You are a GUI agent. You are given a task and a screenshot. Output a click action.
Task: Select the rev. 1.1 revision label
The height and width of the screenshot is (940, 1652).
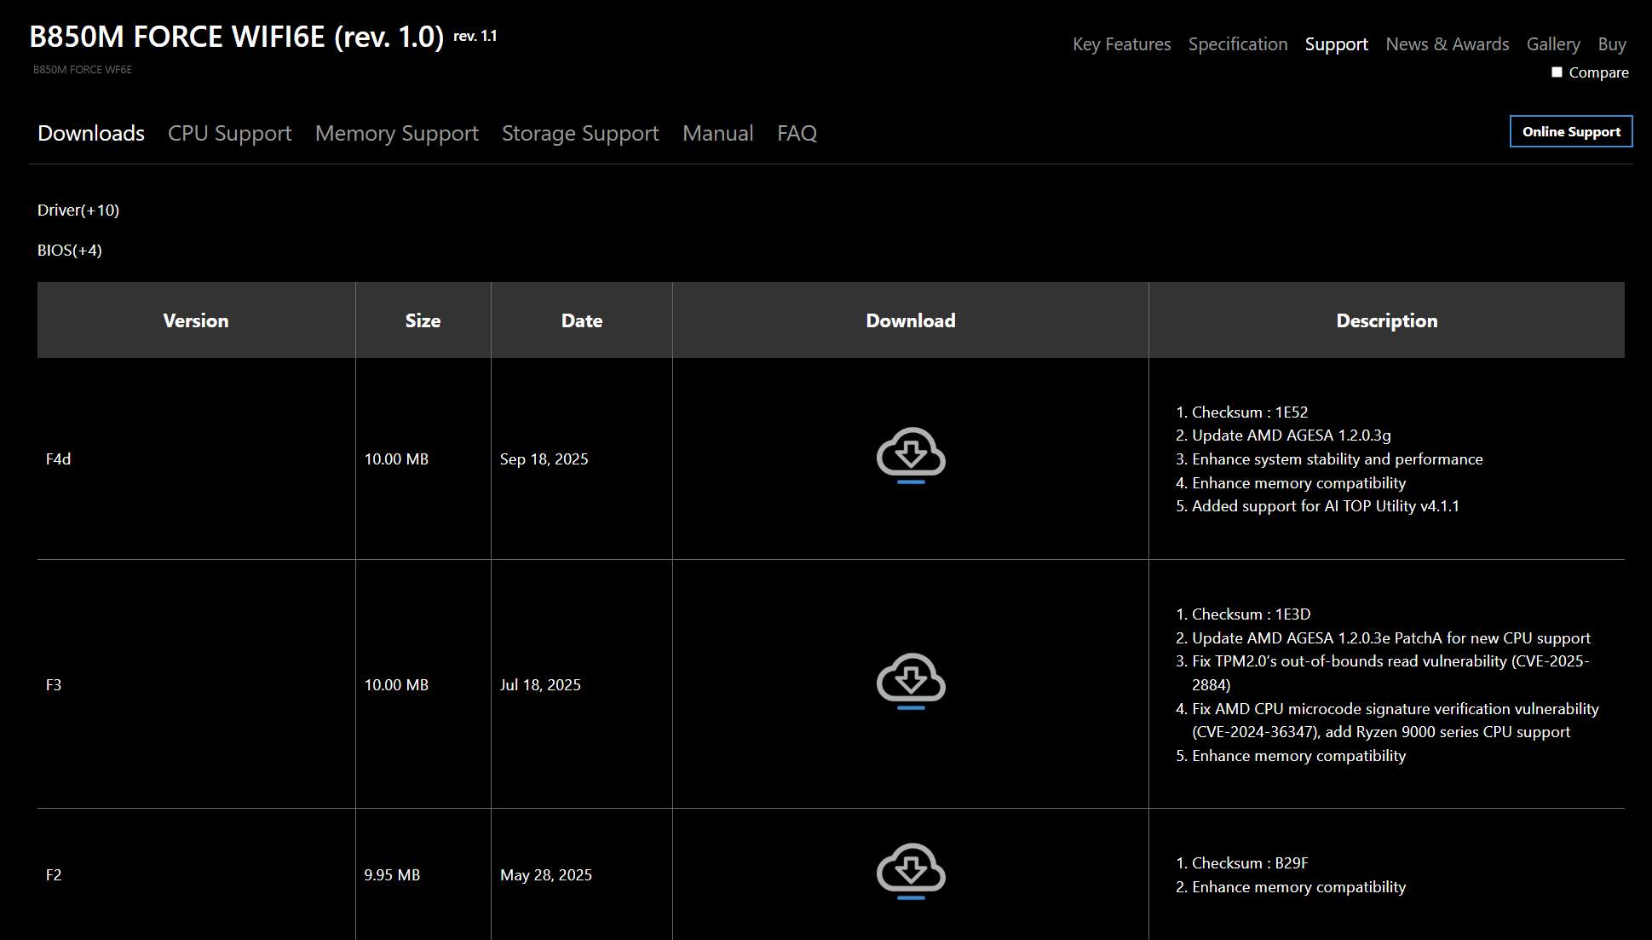tap(475, 36)
